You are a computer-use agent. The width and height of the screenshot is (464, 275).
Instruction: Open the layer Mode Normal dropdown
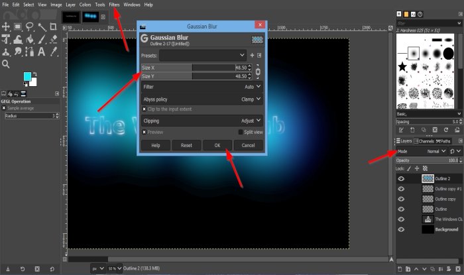tap(422, 151)
